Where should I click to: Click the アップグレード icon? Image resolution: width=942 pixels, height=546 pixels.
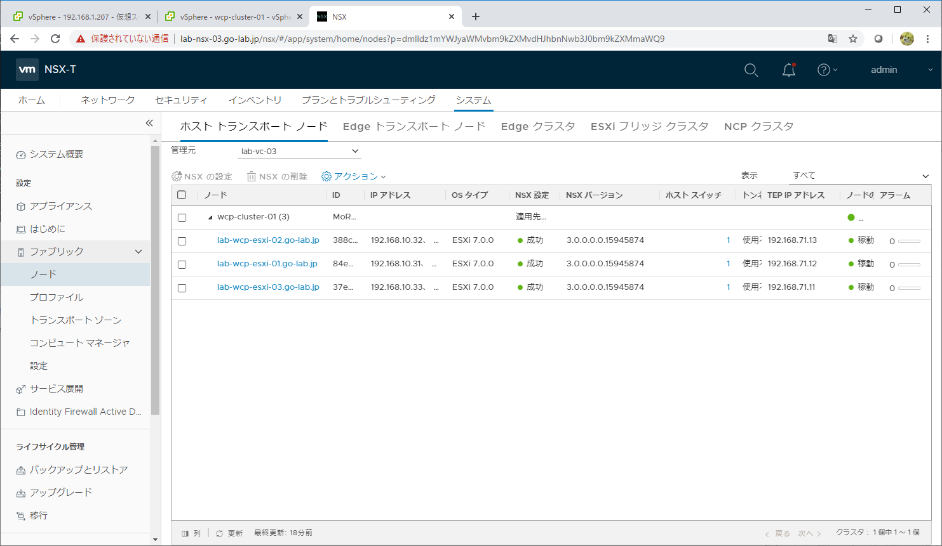coord(21,493)
